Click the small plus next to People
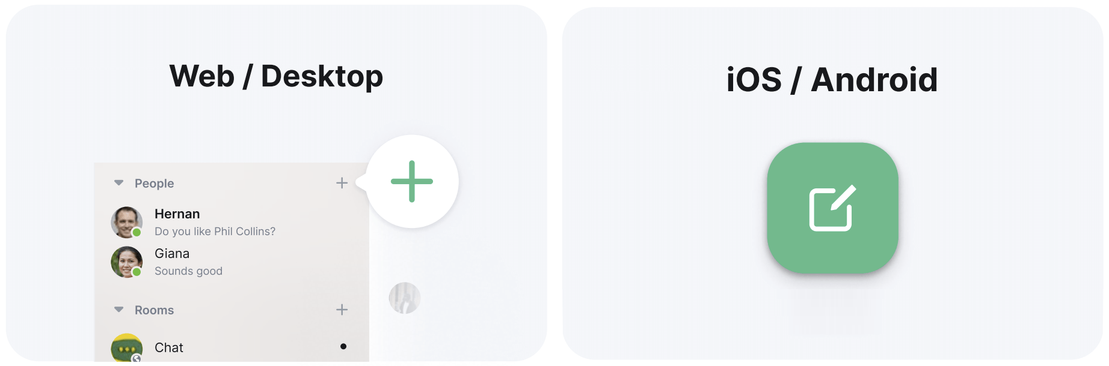1109x366 pixels. pos(342,183)
